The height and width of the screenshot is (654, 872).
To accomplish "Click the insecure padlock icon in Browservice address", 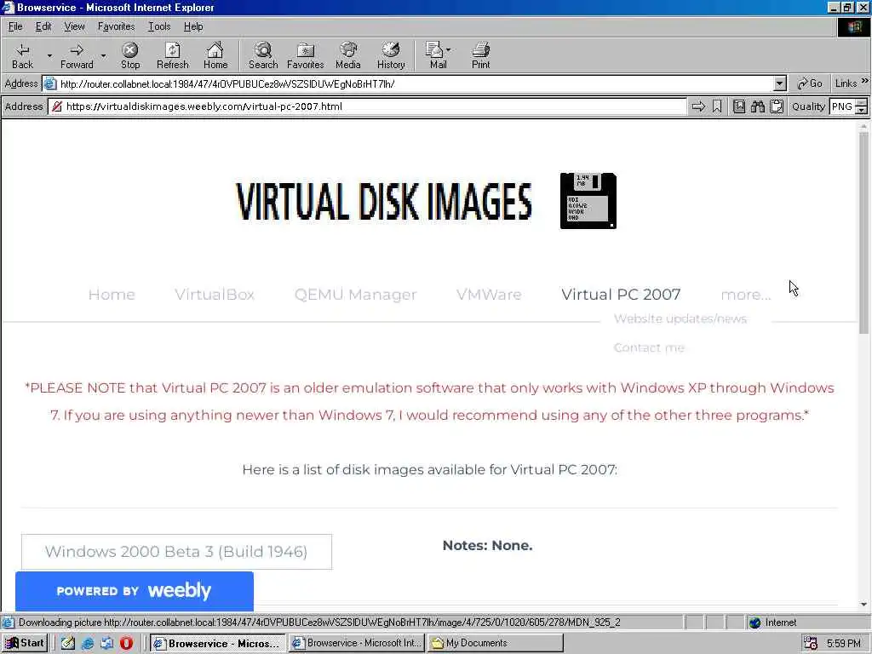I will pyautogui.click(x=57, y=106).
